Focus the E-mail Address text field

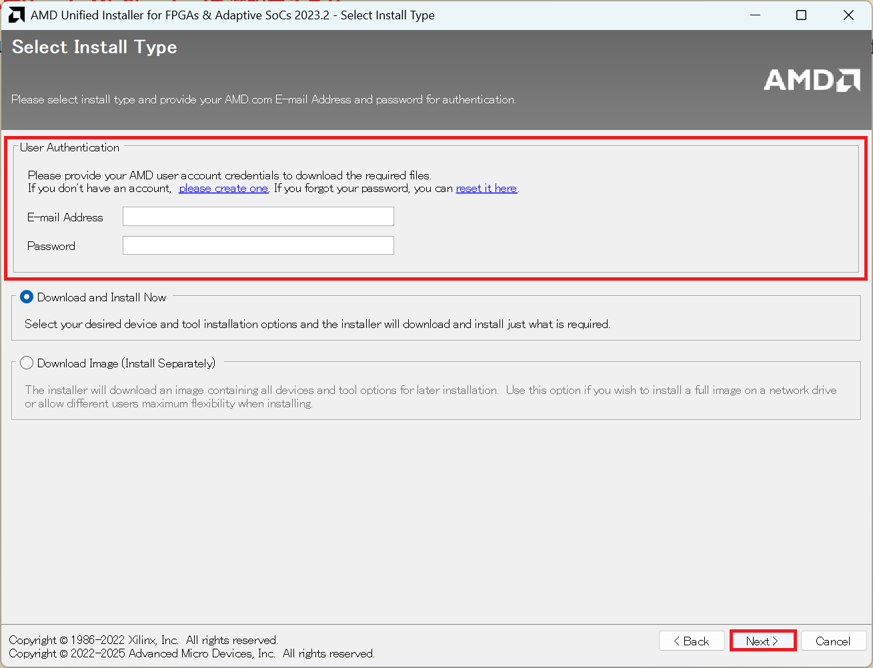point(258,217)
